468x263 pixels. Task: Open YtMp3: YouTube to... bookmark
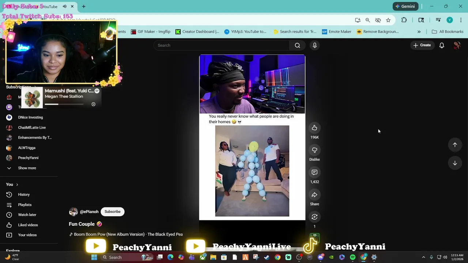point(245,32)
